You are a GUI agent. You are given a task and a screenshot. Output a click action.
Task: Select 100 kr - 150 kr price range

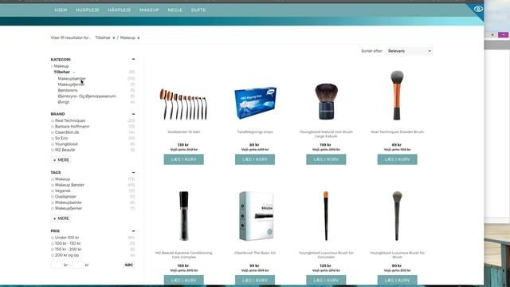tap(53, 244)
